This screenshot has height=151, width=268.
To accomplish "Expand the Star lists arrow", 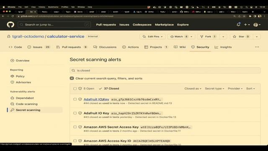I will (x=257, y=36).
